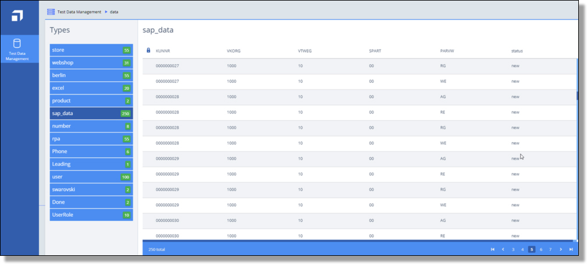Screen dimensions: 587x264
Task: Go to next page arrow
Action: click(560, 249)
